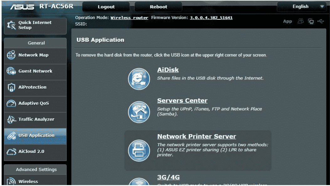Click the RT-AC56R model name

click(x=56, y=6)
